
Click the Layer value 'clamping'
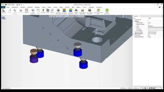[x=150, y=26]
